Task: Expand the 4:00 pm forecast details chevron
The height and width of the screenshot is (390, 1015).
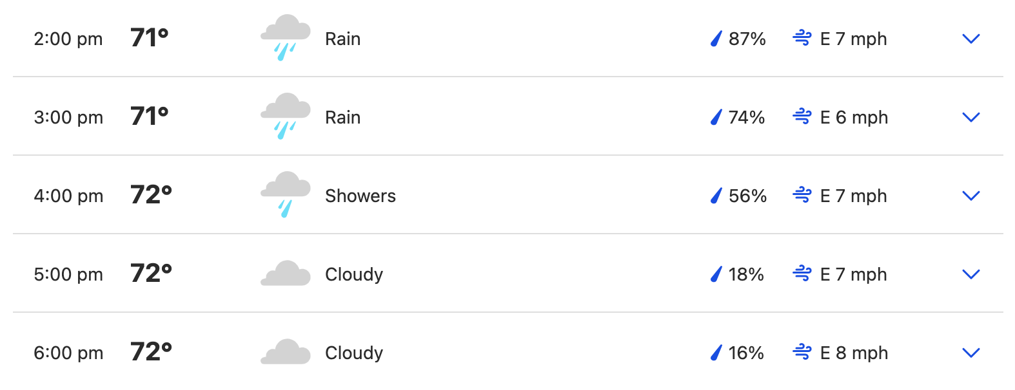Action: 971,196
